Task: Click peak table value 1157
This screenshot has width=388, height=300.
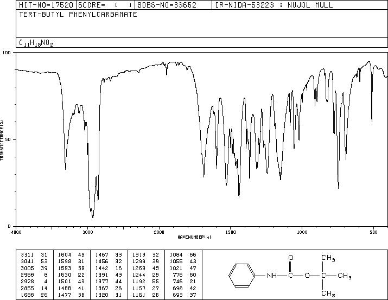Action: (x=139, y=288)
